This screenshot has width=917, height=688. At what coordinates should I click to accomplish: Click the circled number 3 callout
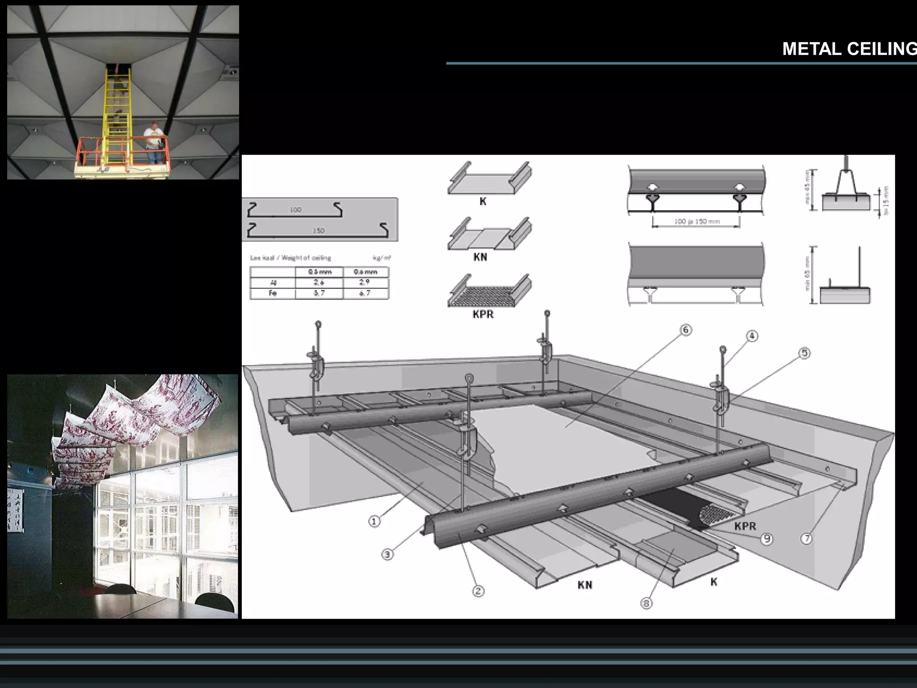387,554
